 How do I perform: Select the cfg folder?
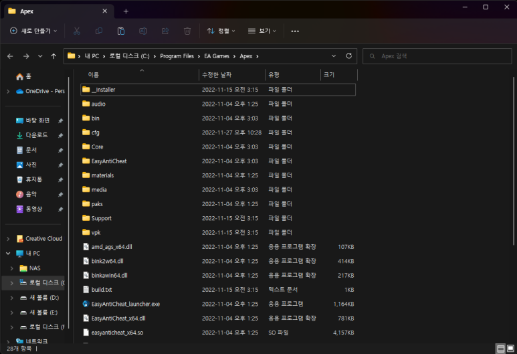click(95, 132)
